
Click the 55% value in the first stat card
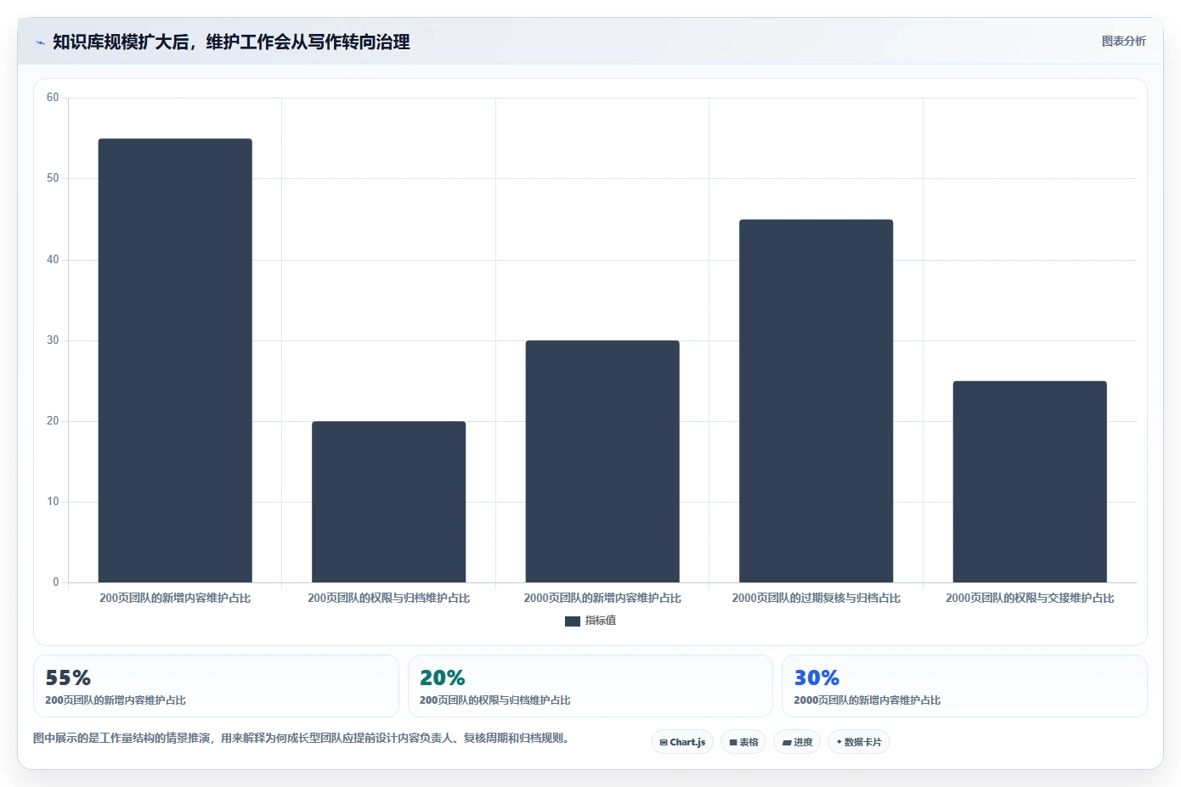(68, 678)
